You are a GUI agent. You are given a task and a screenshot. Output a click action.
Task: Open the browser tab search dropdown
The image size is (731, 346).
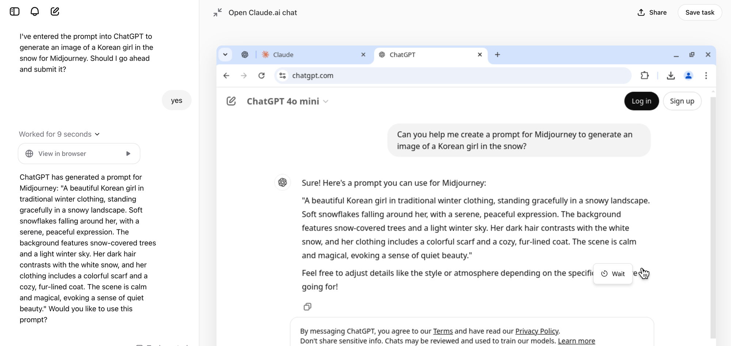(225, 55)
